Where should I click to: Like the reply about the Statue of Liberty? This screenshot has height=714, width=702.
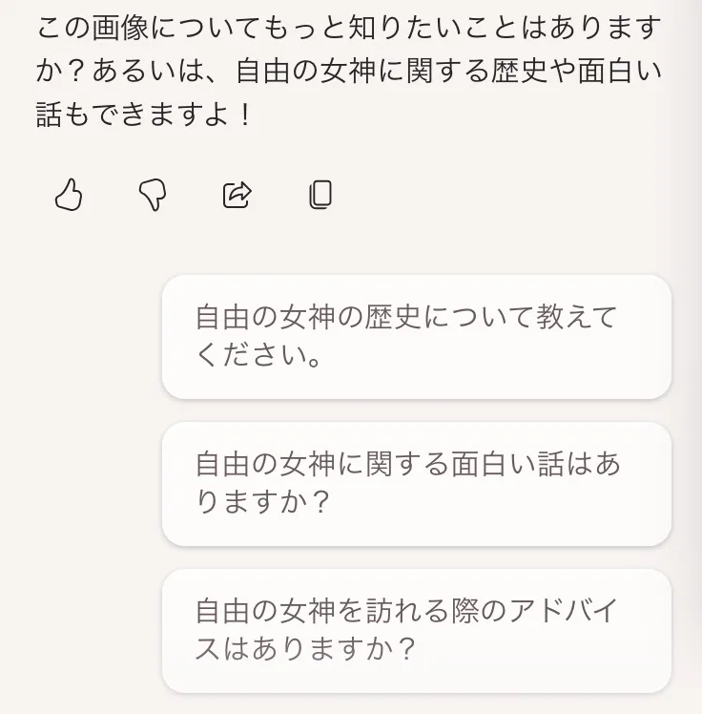click(69, 195)
